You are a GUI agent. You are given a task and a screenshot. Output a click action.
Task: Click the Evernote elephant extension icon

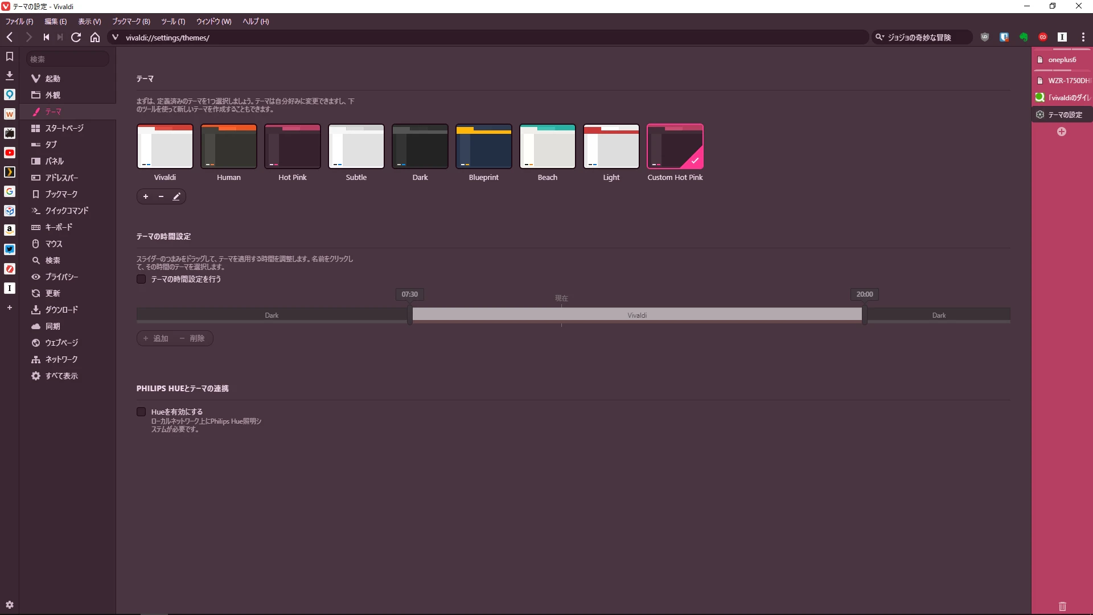pyautogui.click(x=1024, y=37)
